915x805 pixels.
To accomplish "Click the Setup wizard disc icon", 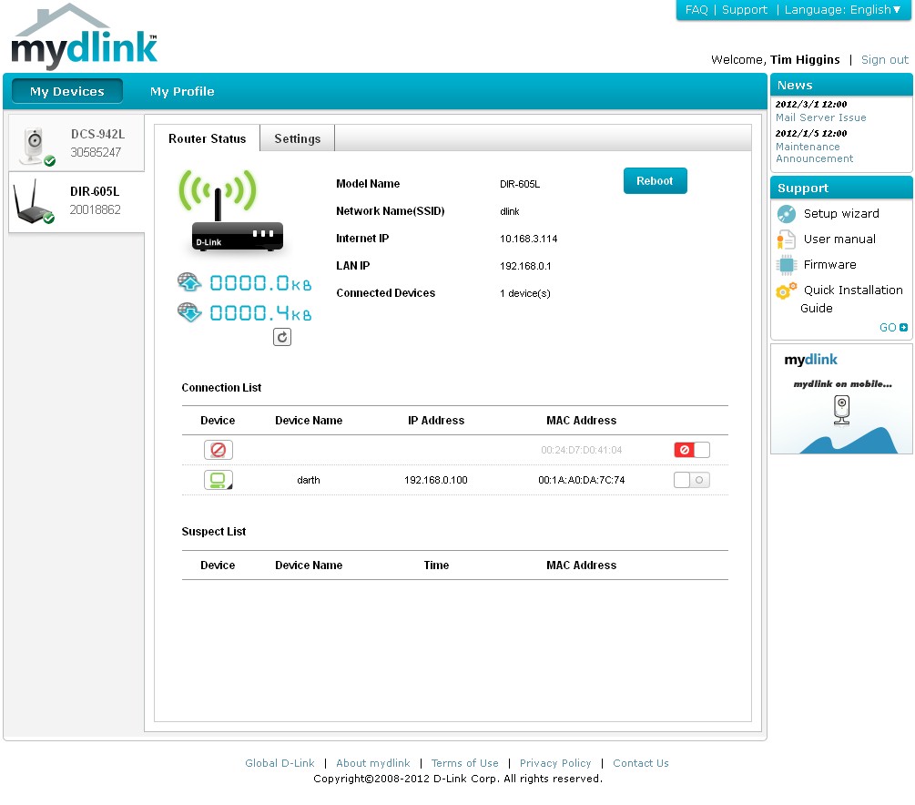I will tap(786, 214).
